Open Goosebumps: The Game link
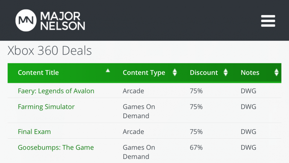 point(56,147)
